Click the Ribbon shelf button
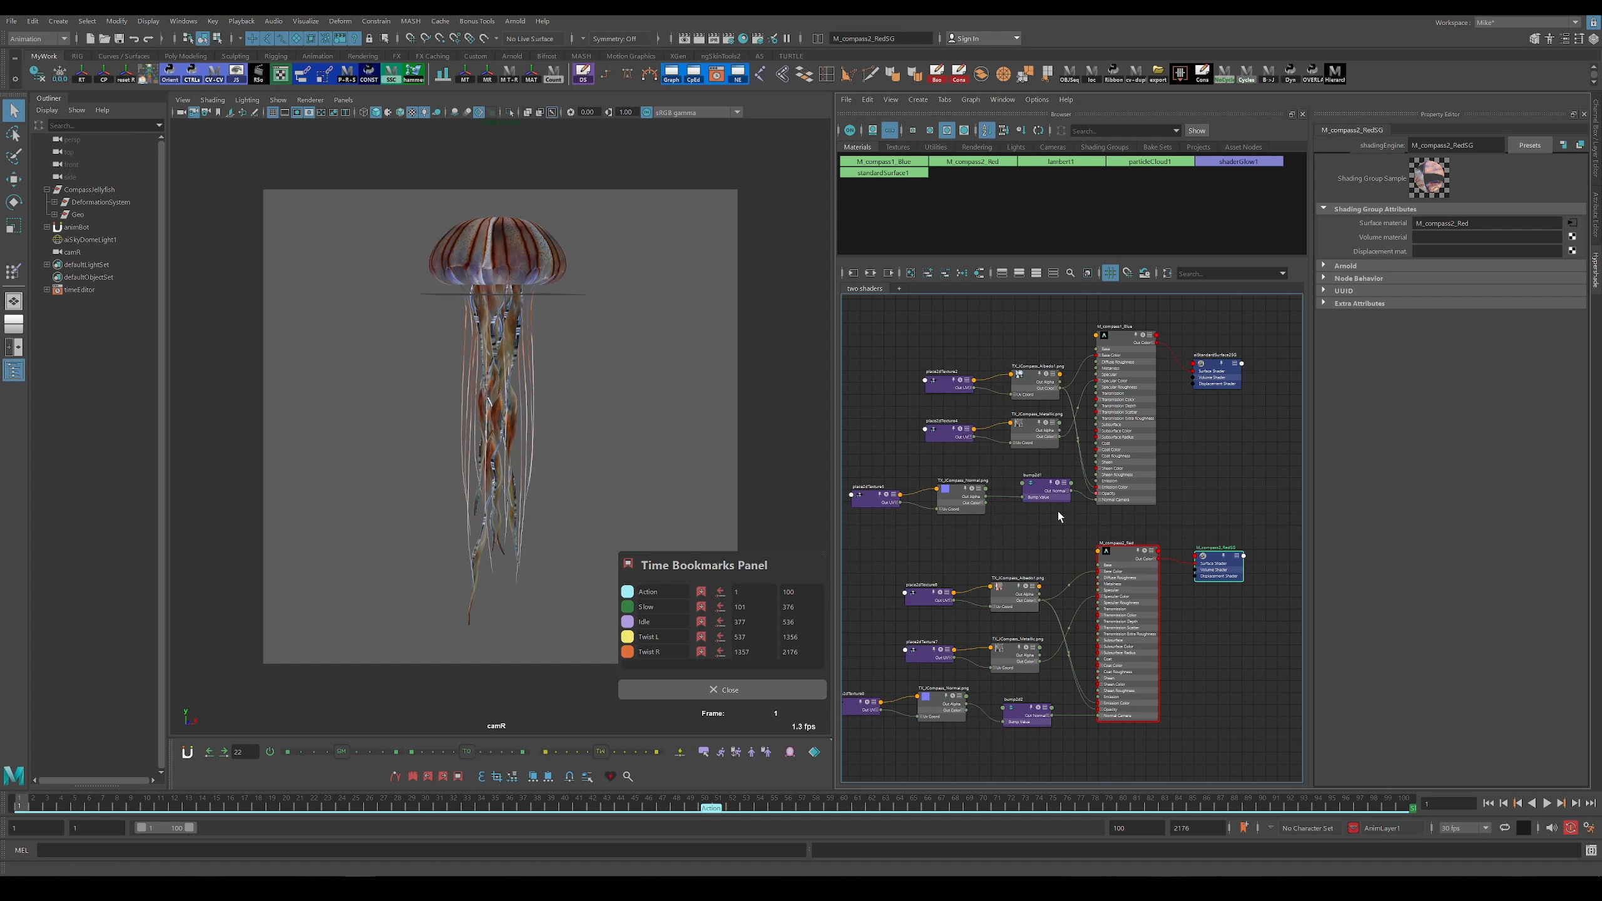Image resolution: width=1602 pixels, height=901 pixels. (1113, 73)
